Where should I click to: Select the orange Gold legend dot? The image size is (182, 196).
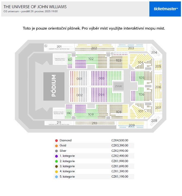(57, 146)
